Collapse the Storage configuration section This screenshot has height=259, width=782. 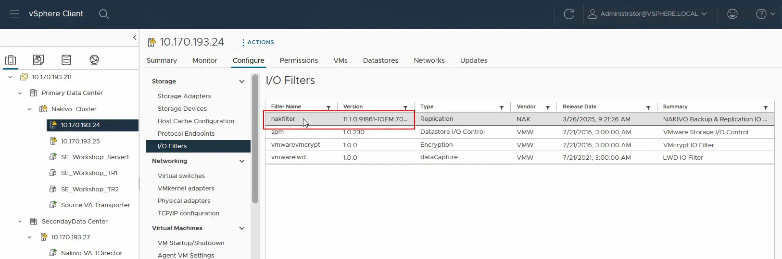(x=242, y=82)
